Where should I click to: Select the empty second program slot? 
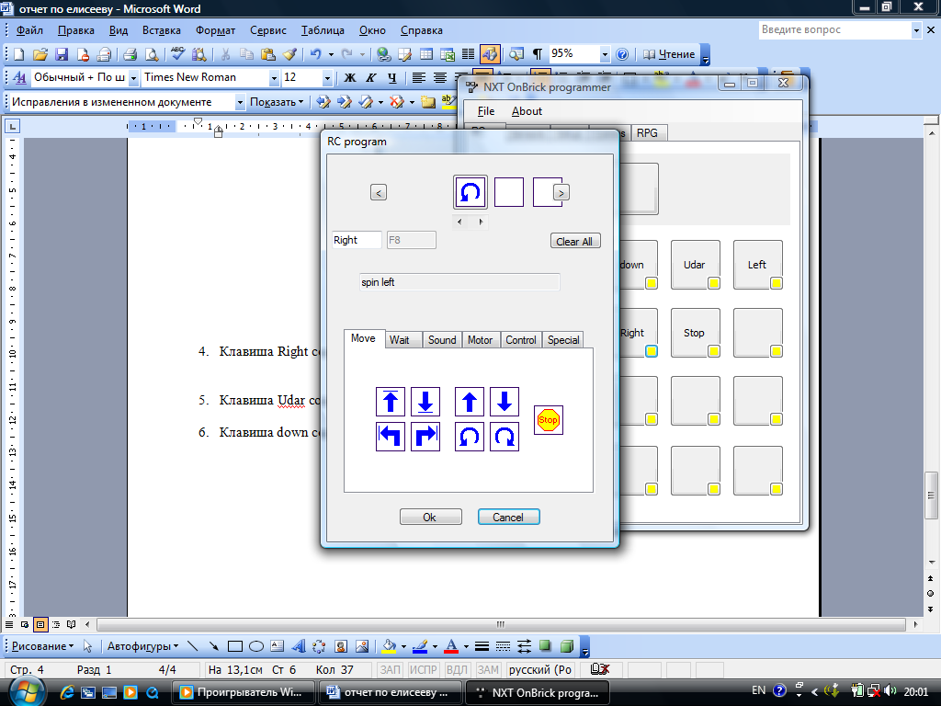pyautogui.click(x=509, y=192)
